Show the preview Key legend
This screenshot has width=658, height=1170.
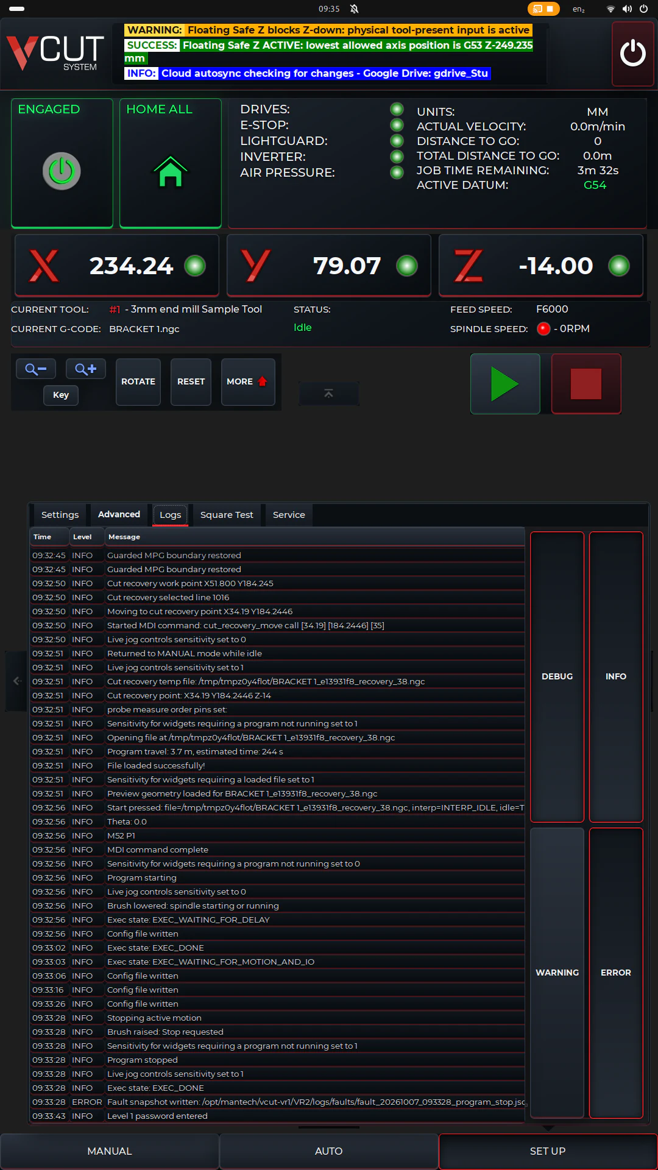tap(61, 395)
